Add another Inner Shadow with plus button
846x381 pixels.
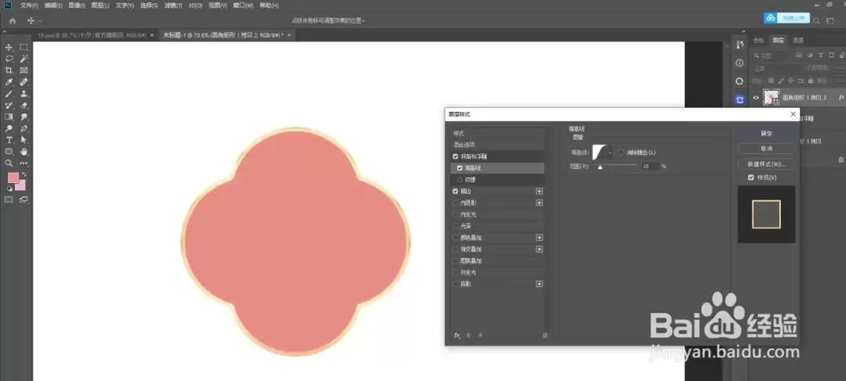tap(539, 203)
